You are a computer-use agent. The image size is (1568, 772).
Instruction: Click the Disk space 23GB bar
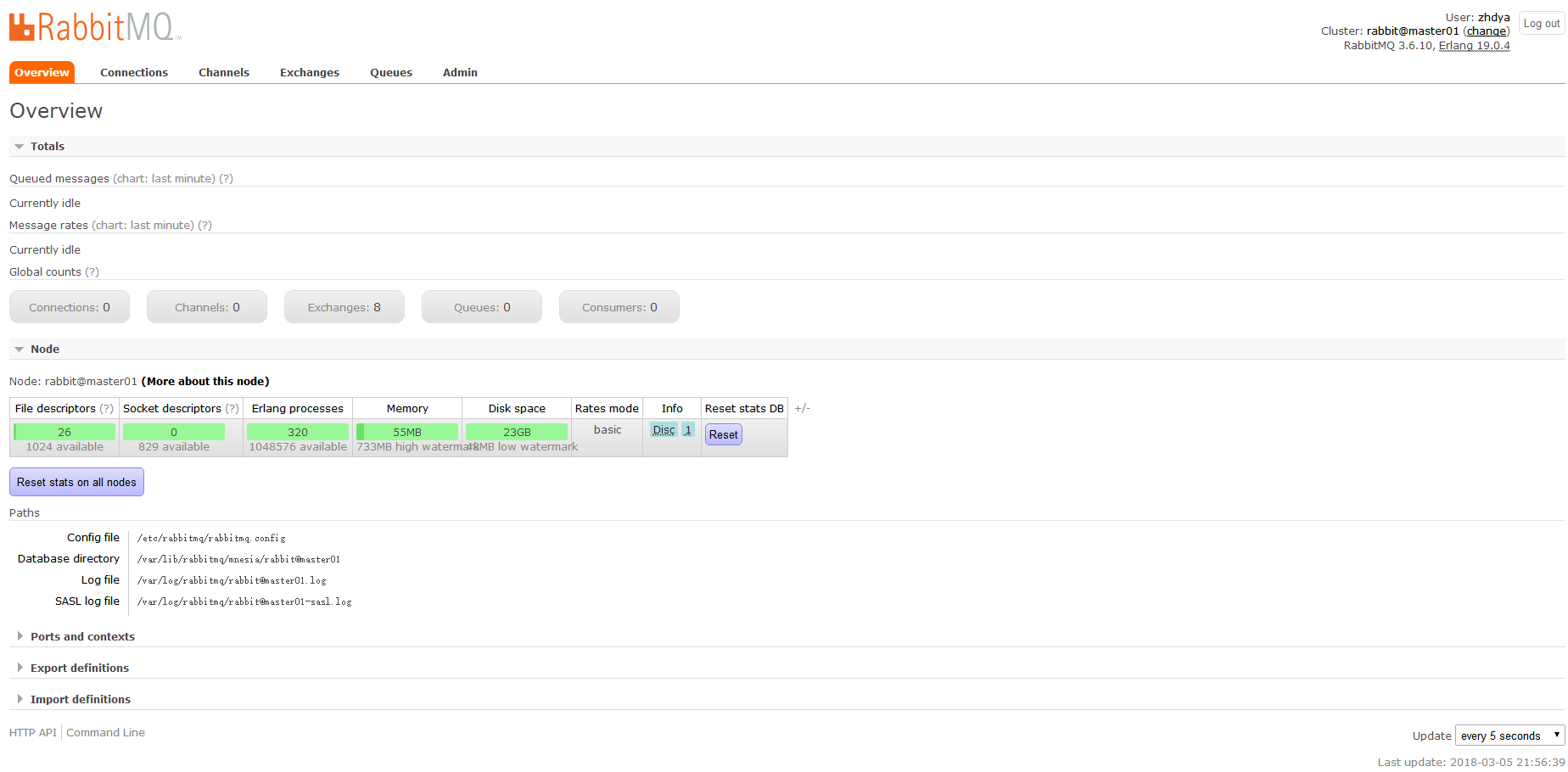click(517, 432)
